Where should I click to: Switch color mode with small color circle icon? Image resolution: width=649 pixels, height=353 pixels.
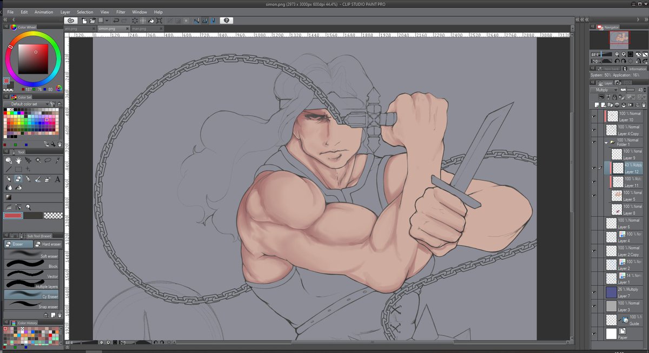(59, 88)
